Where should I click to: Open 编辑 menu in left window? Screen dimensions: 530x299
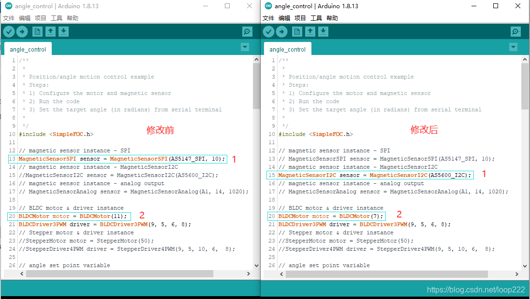(x=25, y=18)
